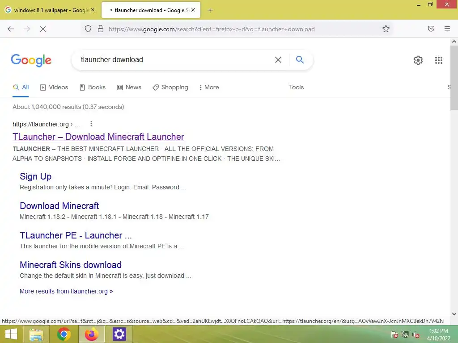Open the Firefox hamburger menu
The image size is (458, 343).
click(447, 29)
